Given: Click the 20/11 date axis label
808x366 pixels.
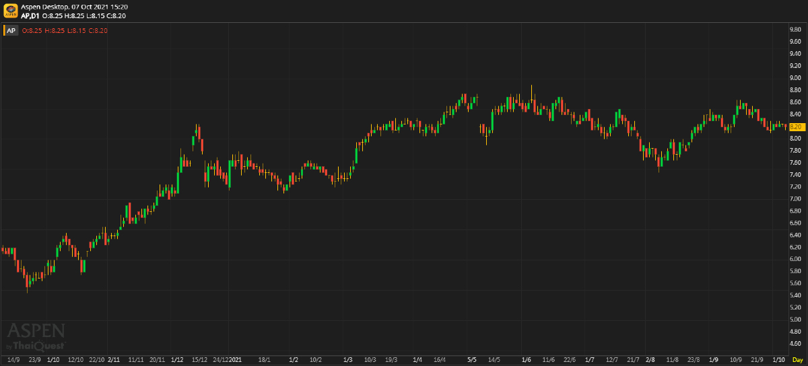Looking at the screenshot, I should tap(157, 360).
